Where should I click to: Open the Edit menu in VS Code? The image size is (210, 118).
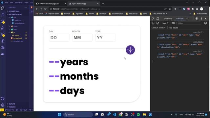click(x=11, y=3)
